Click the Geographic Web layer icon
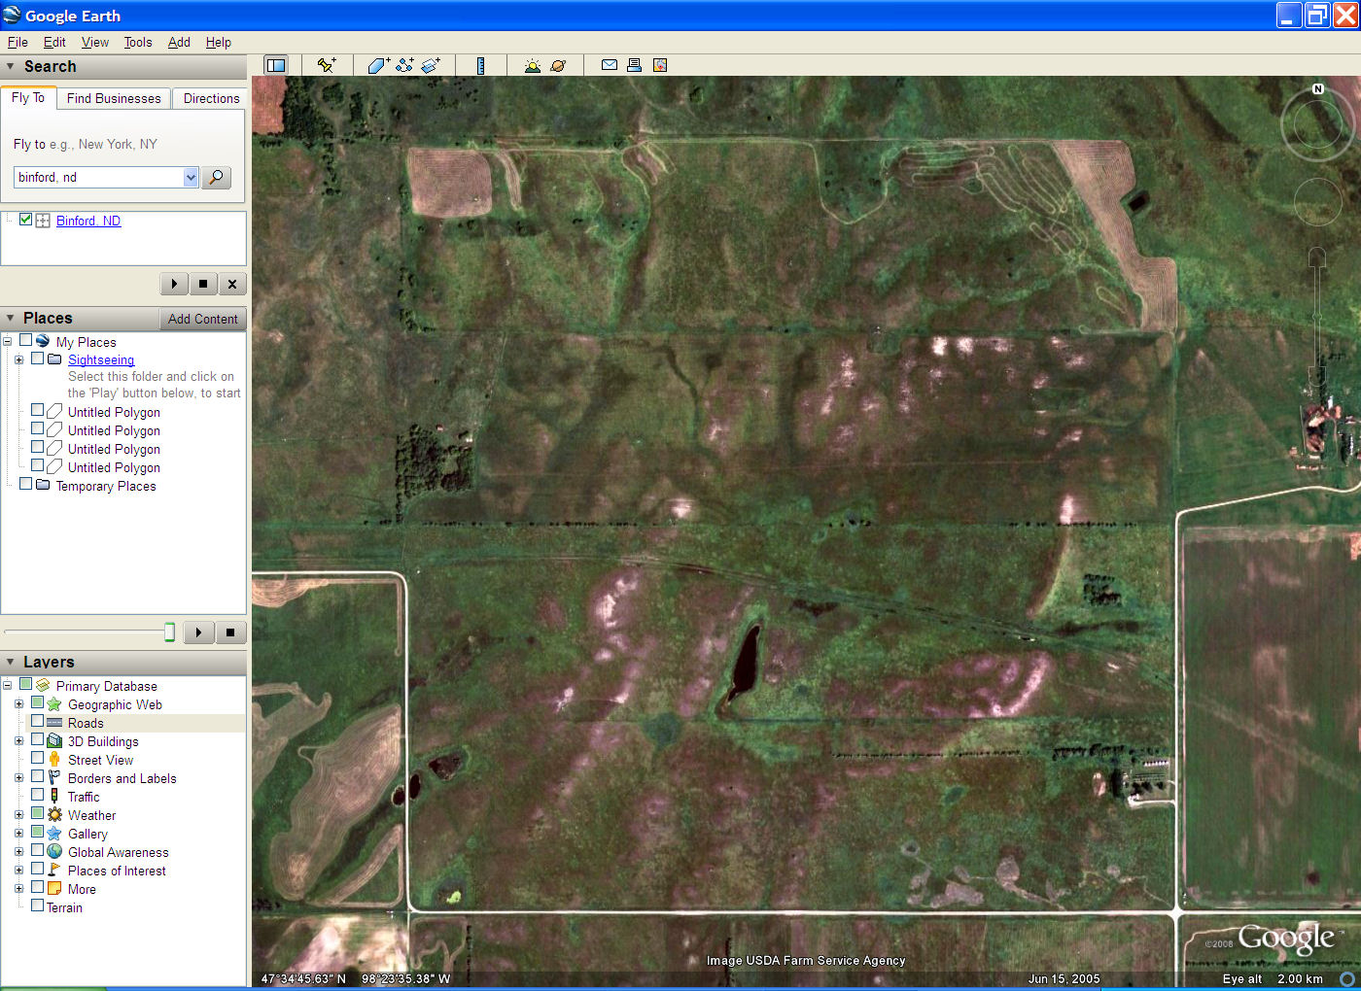The height and width of the screenshot is (991, 1361). click(54, 704)
